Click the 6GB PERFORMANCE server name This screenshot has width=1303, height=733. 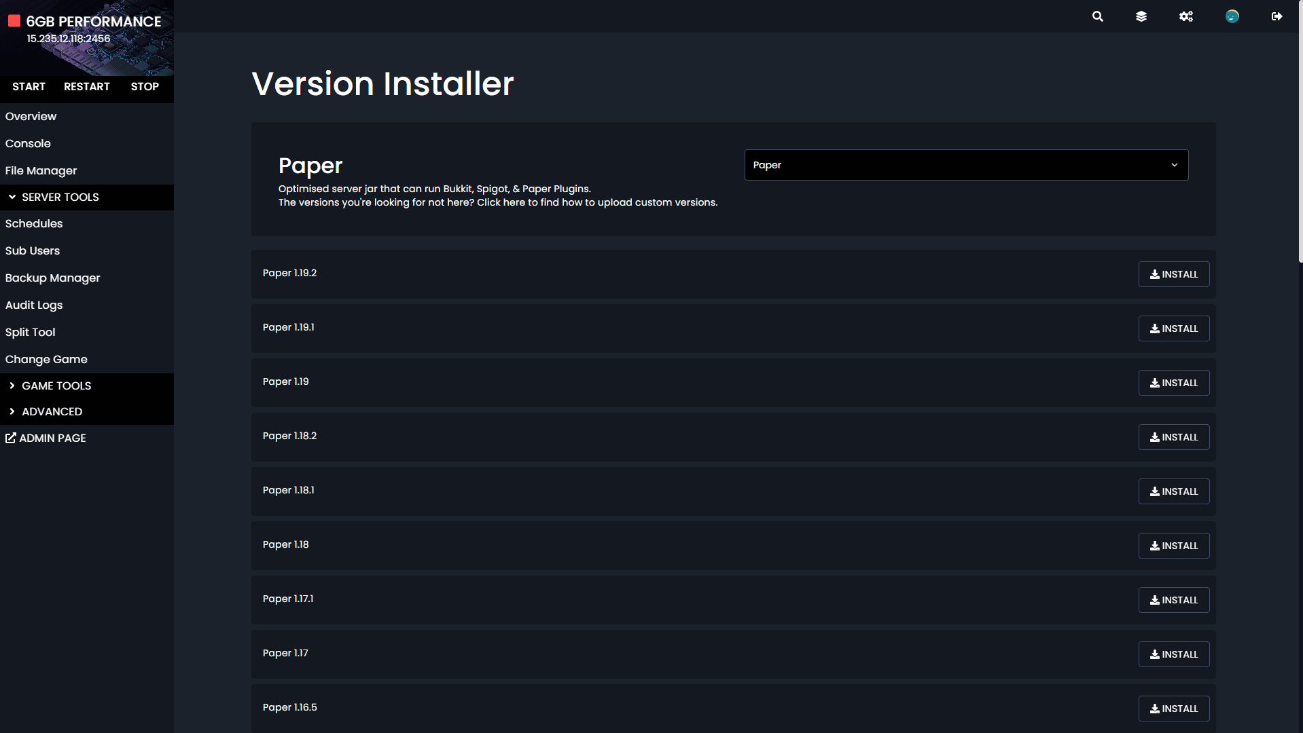click(x=94, y=22)
